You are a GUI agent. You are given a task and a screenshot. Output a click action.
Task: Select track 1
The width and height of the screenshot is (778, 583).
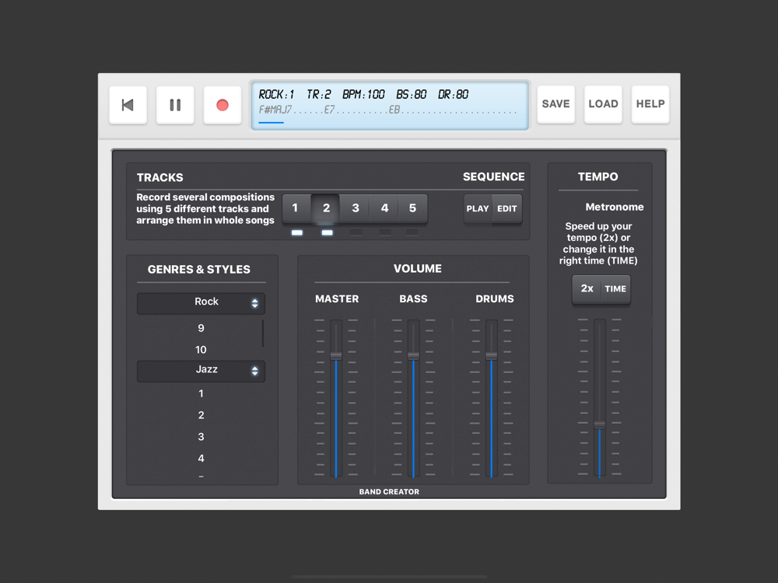(296, 208)
